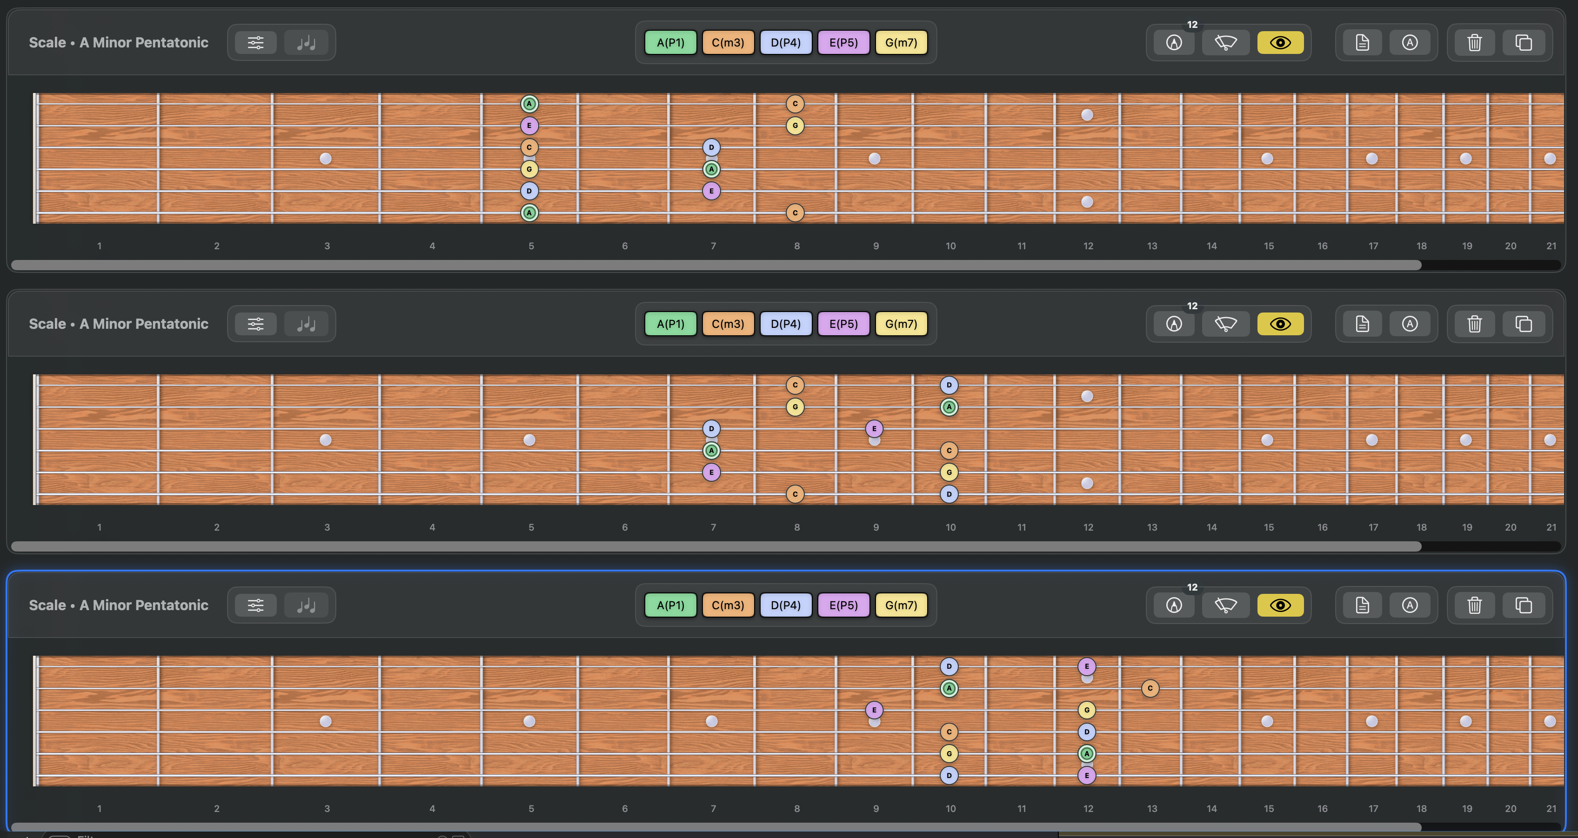Screen dimensions: 1578x838
Task: Duplicate the bottom fretboard using the copy icon
Action: tap(1524, 605)
